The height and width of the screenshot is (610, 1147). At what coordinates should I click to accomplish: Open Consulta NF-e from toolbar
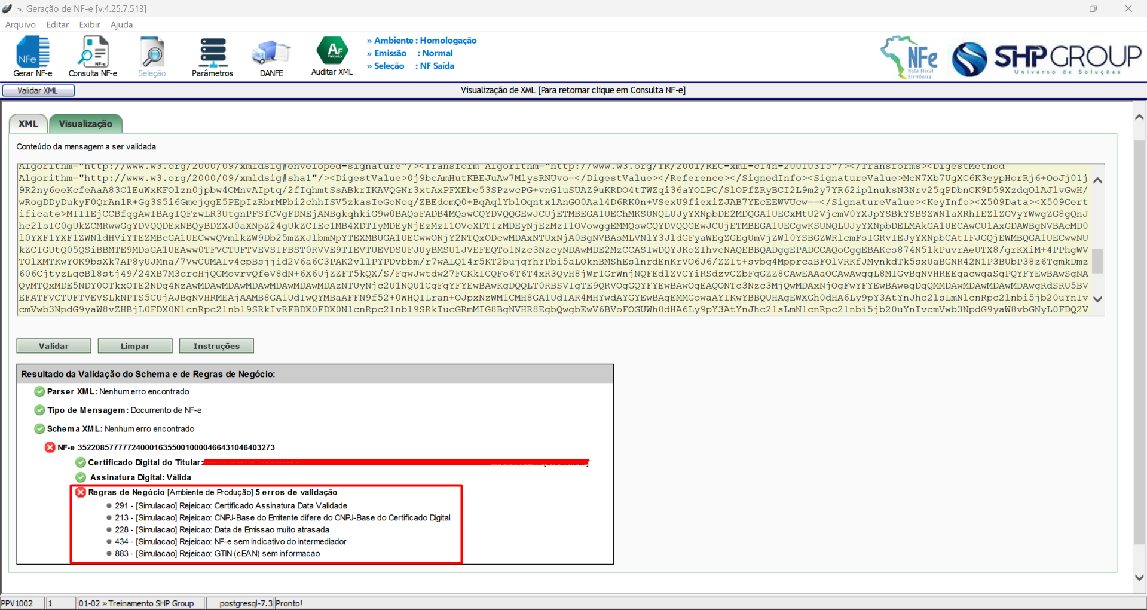(x=93, y=53)
